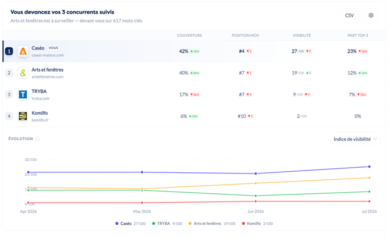Click Arts et fenêtres 40% coverage value

point(183,73)
